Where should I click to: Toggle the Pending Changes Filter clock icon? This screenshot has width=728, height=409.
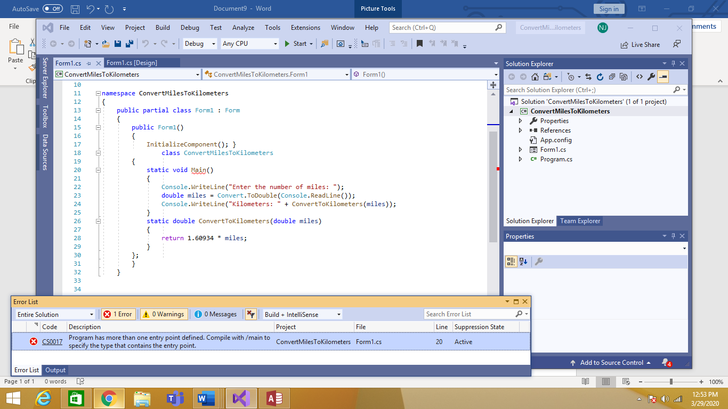(572, 77)
